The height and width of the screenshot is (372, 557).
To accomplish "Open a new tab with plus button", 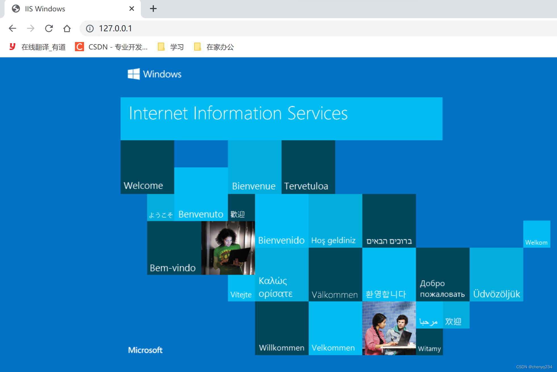I will [153, 9].
